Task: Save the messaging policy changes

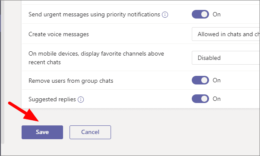Action: tap(42, 132)
